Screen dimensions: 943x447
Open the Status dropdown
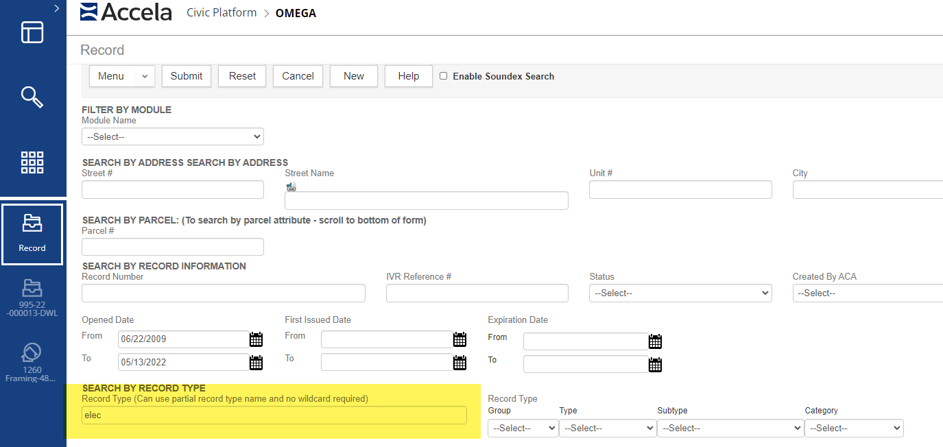coord(680,293)
